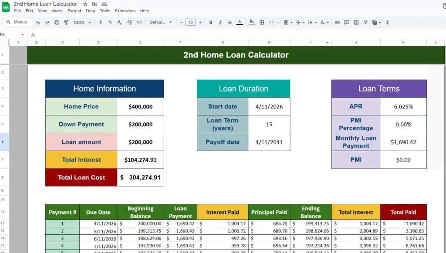Select the paint format tool

coord(66,22)
